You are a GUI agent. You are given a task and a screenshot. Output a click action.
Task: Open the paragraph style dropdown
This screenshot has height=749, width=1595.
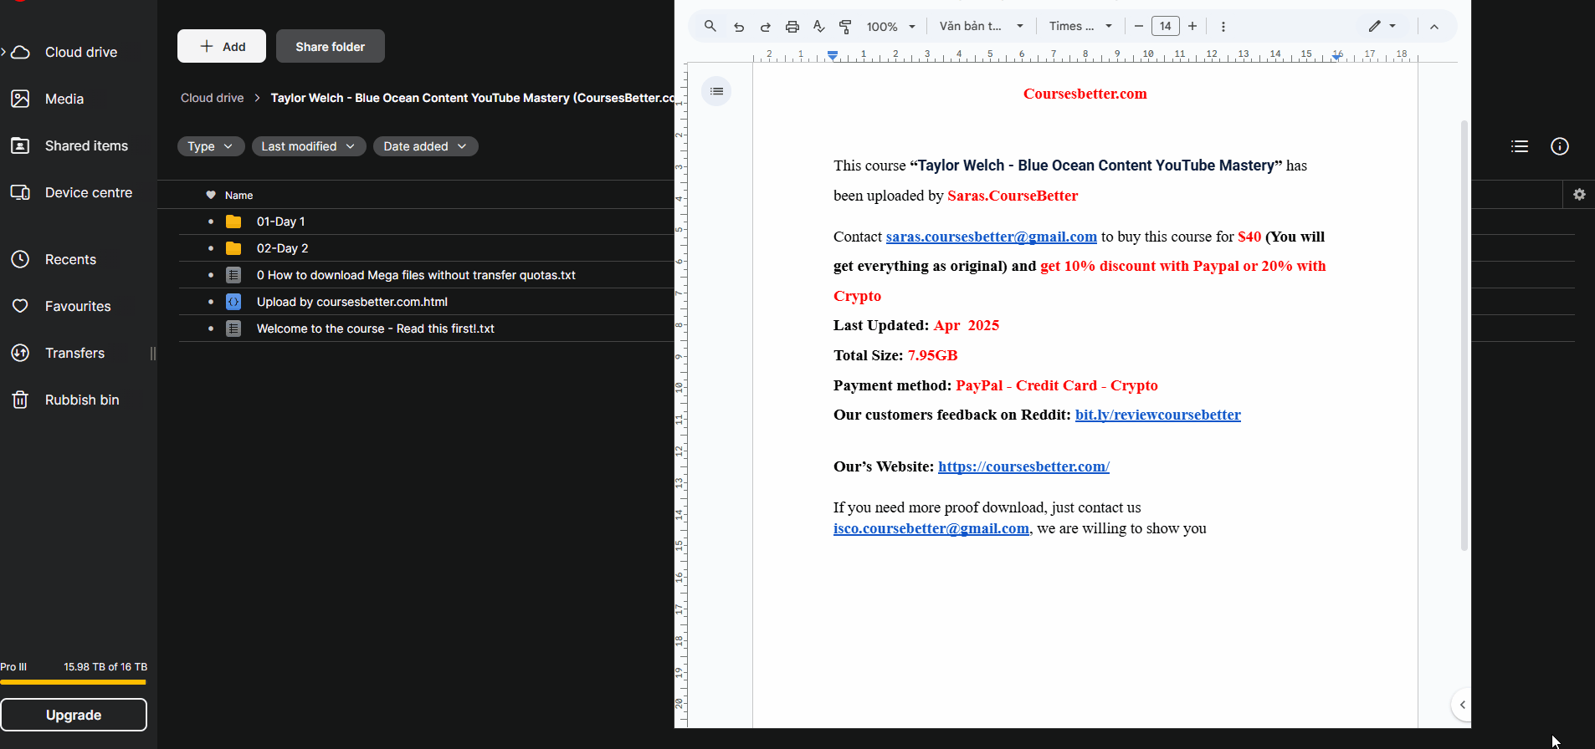(x=982, y=27)
